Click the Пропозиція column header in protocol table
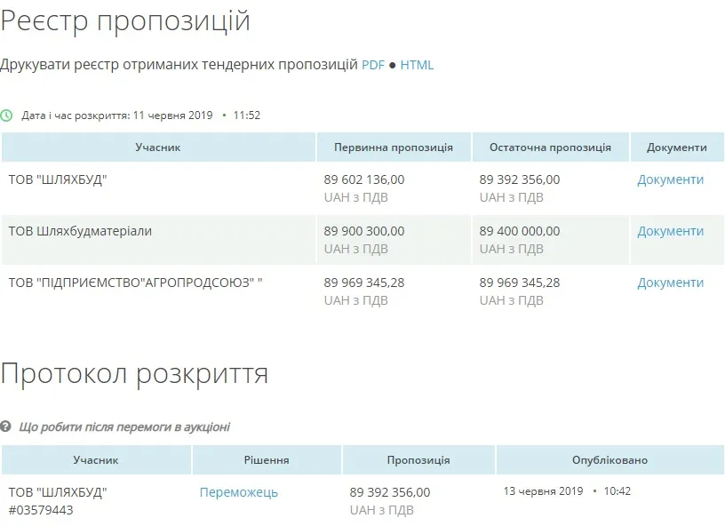725x526 pixels. [418, 460]
